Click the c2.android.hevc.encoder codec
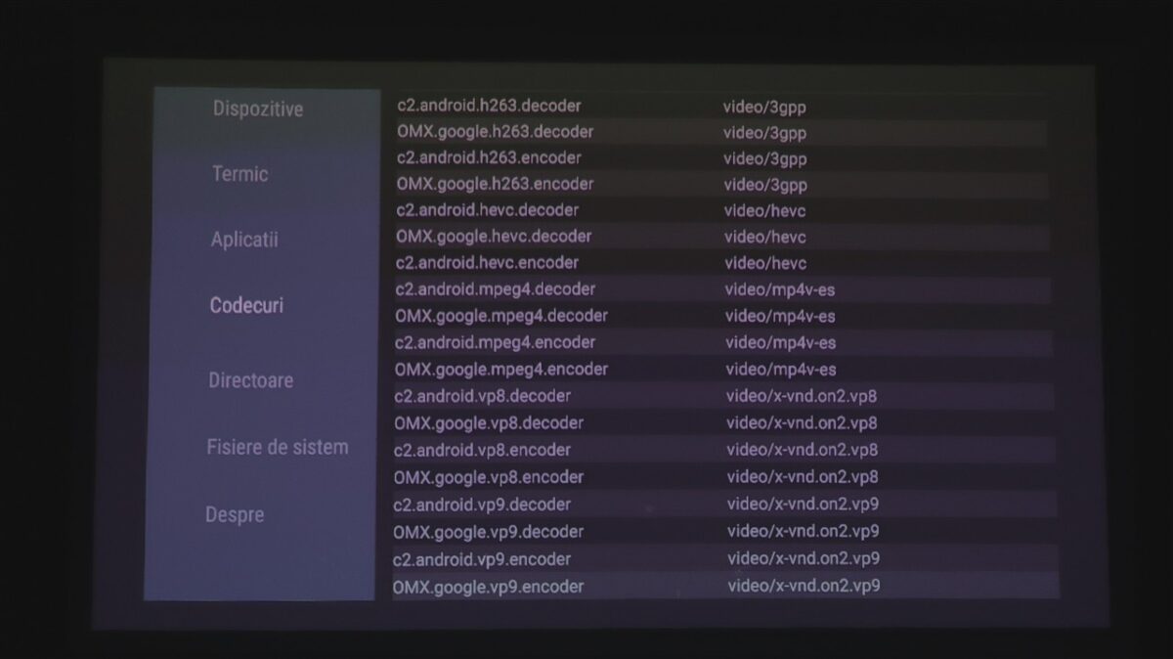 pos(487,262)
